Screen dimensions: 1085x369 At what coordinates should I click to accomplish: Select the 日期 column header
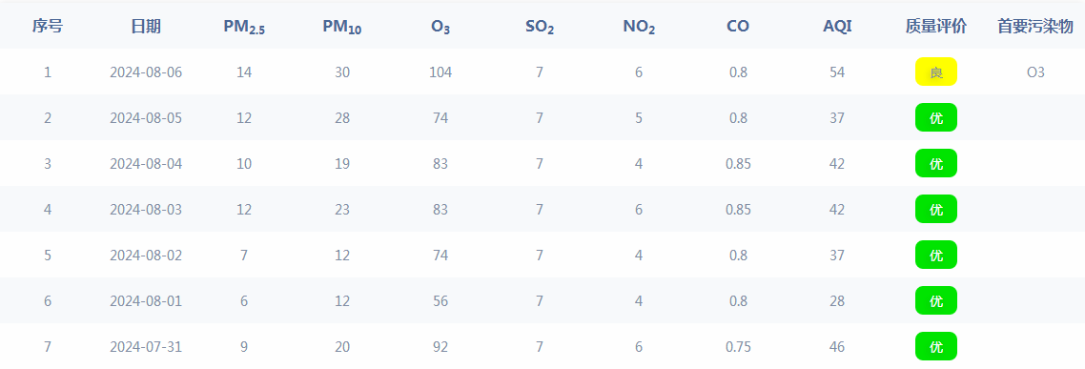pos(146,27)
